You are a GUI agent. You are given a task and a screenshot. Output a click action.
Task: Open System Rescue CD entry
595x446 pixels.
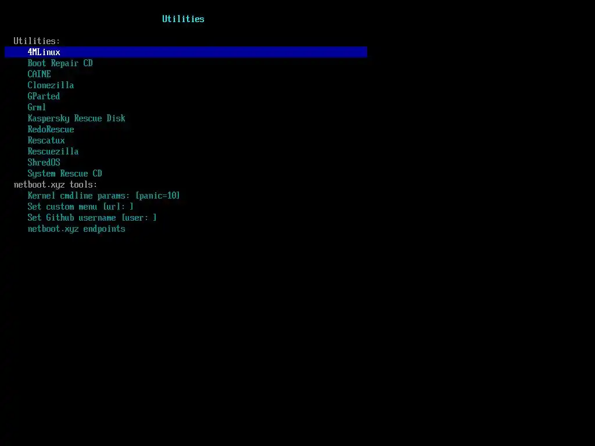point(64,173)
